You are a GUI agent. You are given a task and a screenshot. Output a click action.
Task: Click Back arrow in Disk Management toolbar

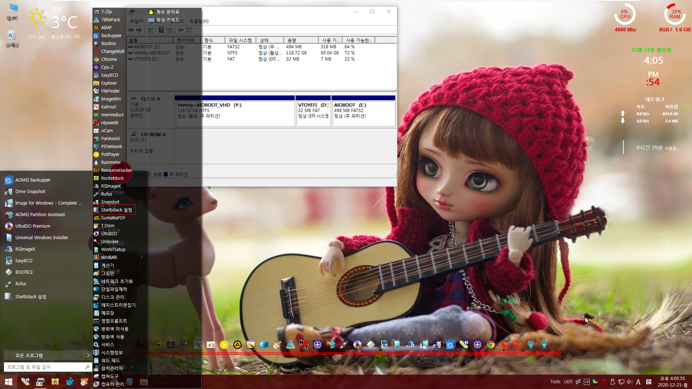coord(131,30)
